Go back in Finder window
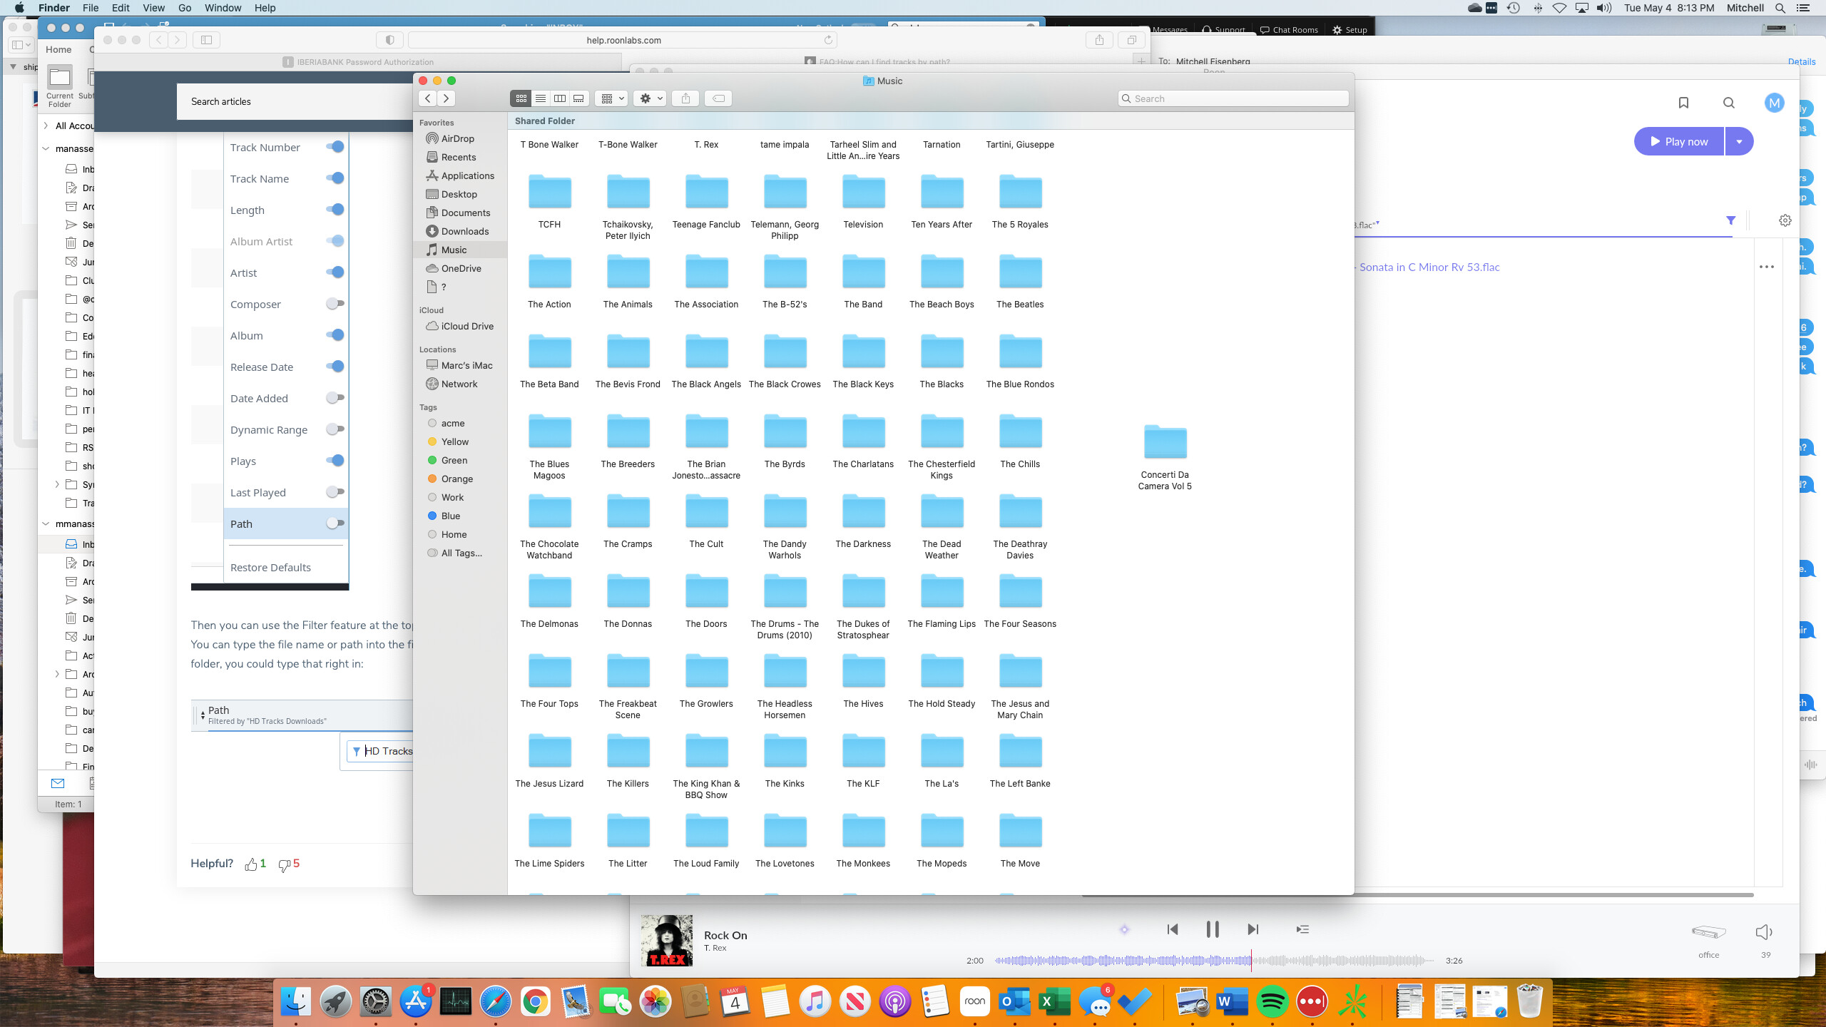1826x1027 pixels. click(428, 98)
